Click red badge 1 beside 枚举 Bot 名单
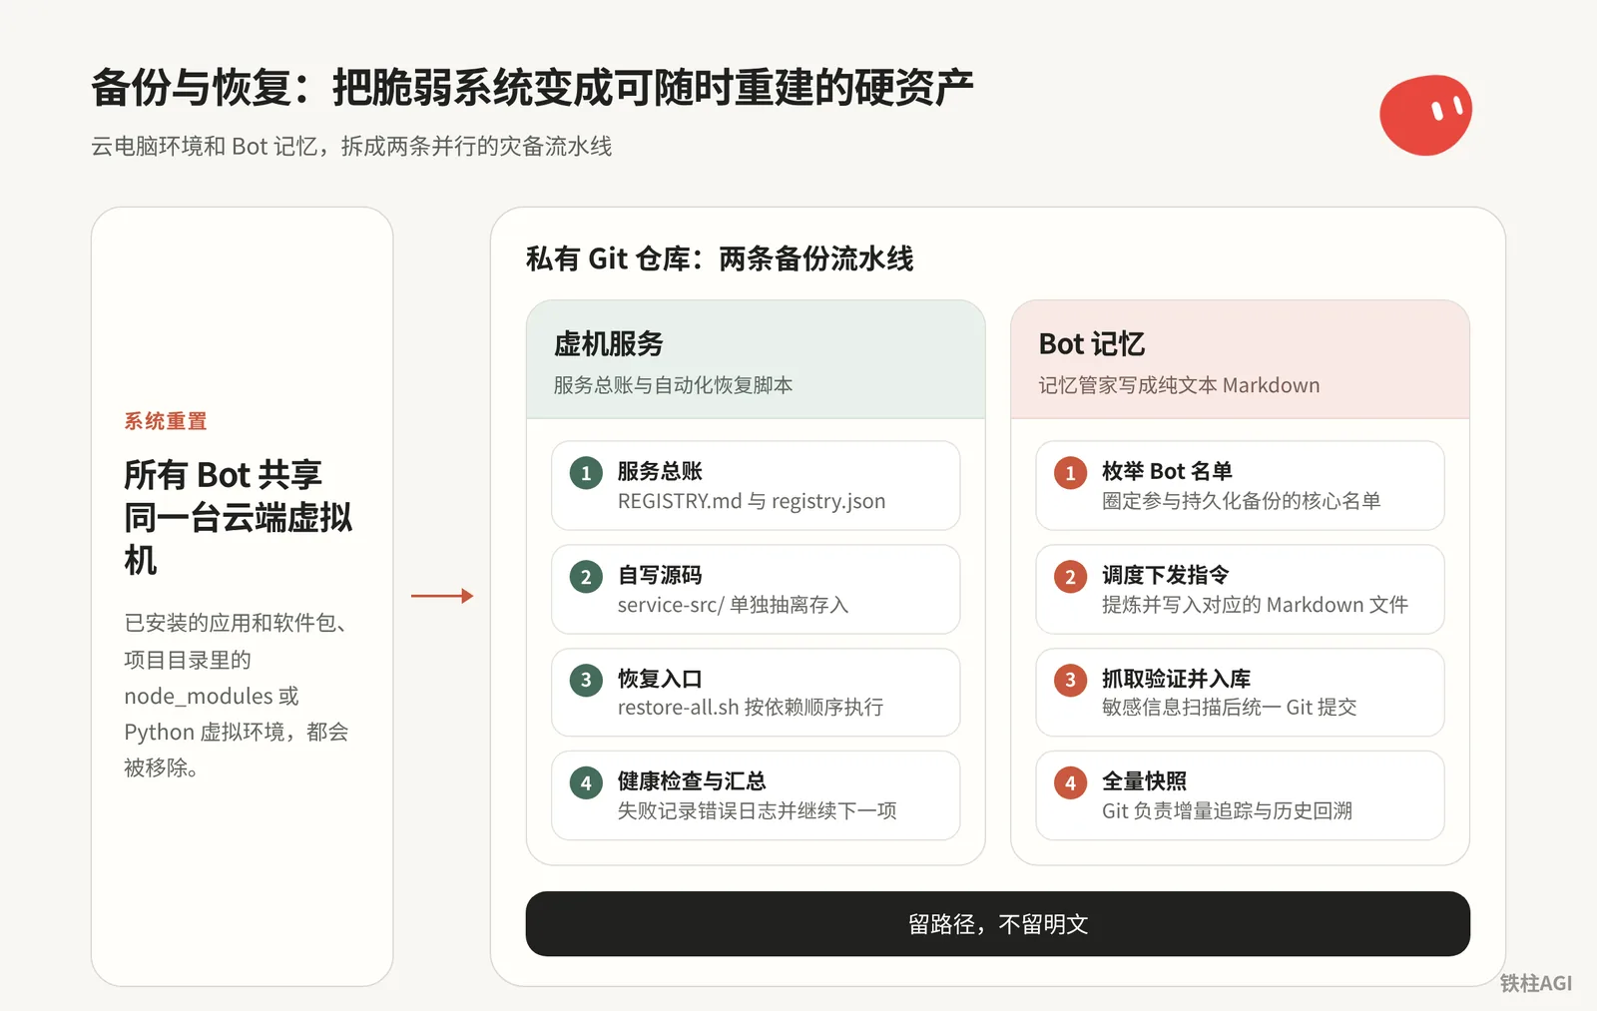 point(1070,473)
